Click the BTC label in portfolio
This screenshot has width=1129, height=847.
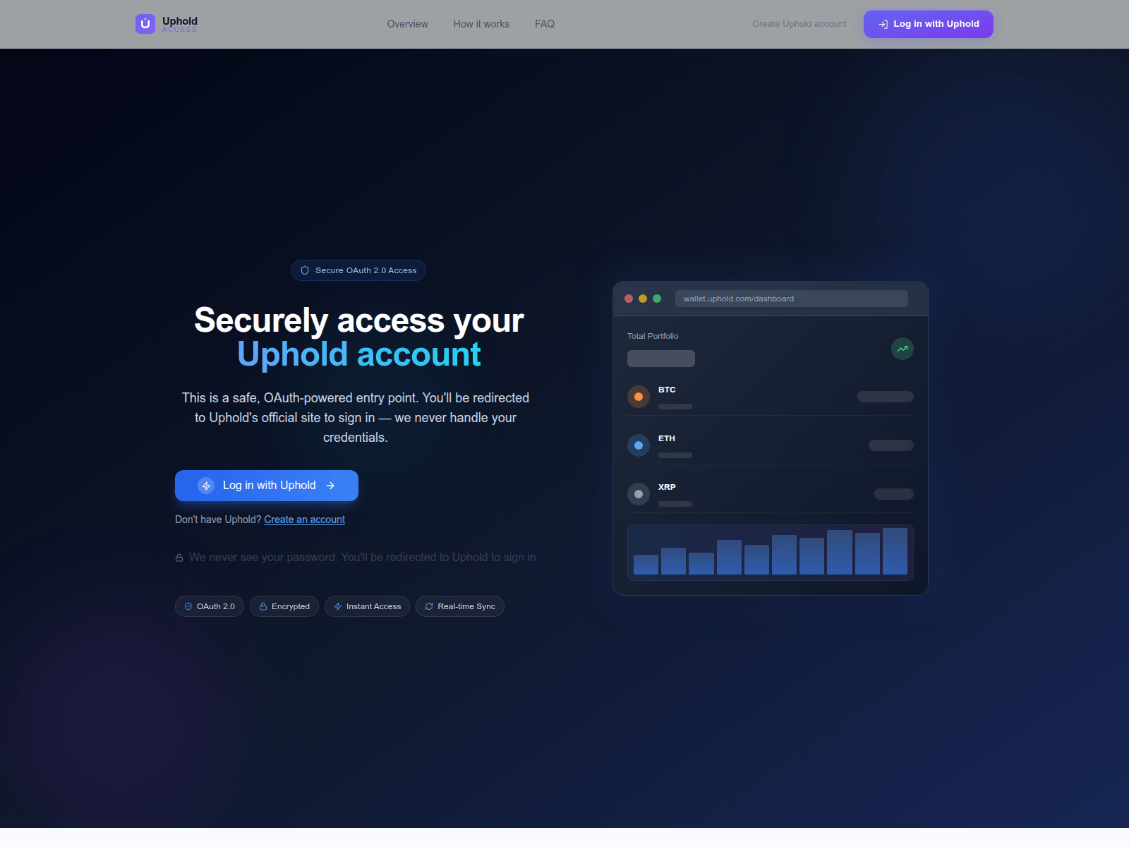[x=667, y=390]
